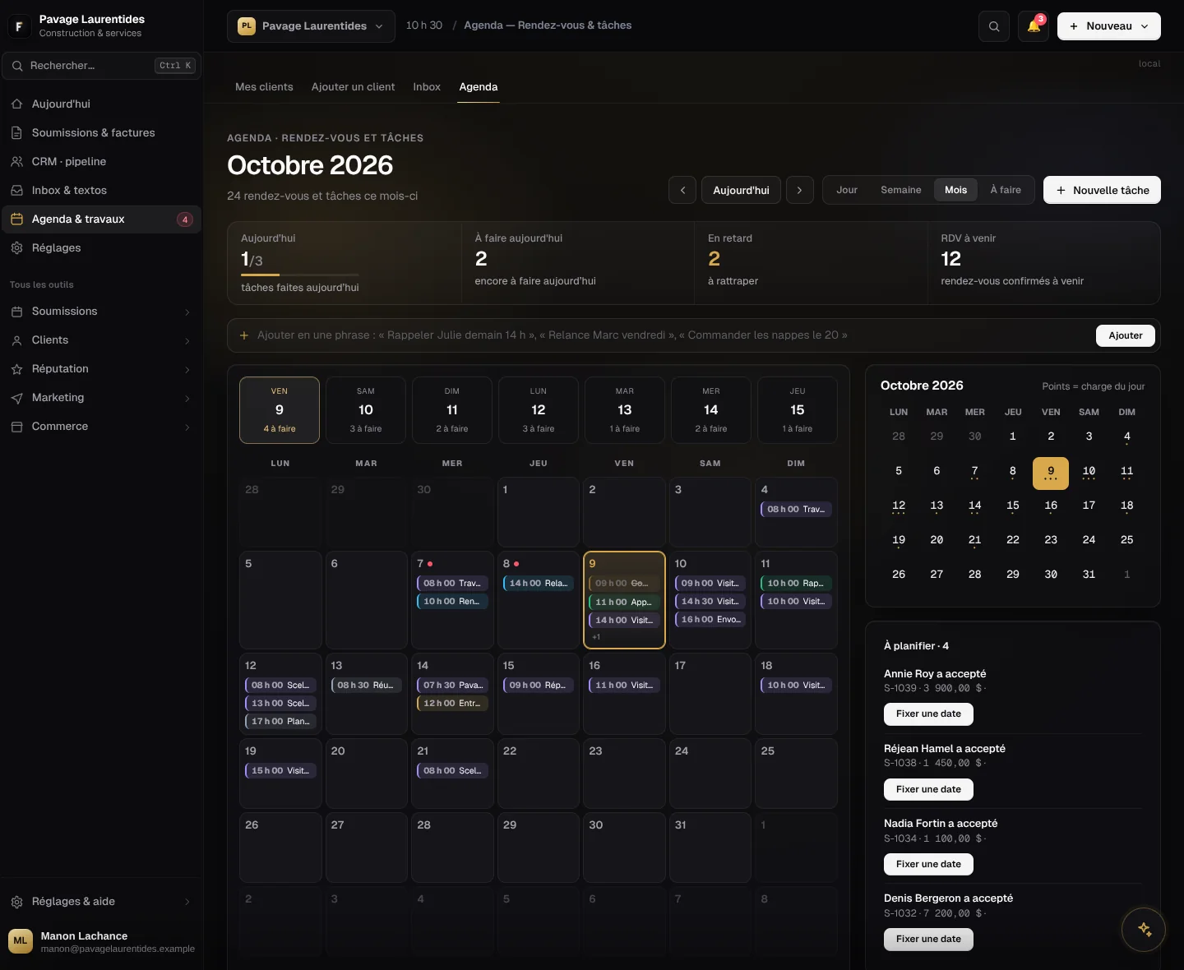1184x970 pixels.
Task: Click the Pavage Laurentides F logo
Action: tap(19, 26)
